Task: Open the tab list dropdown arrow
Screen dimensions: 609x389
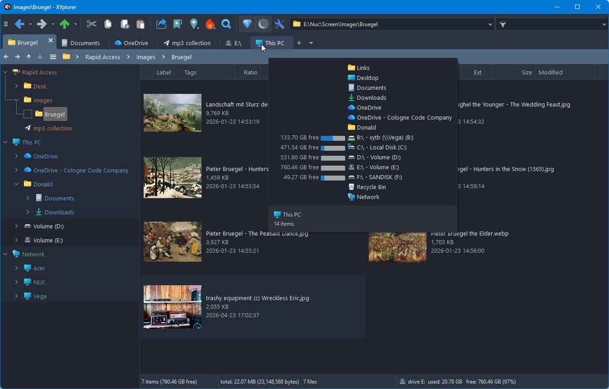Action: (311, 43)
